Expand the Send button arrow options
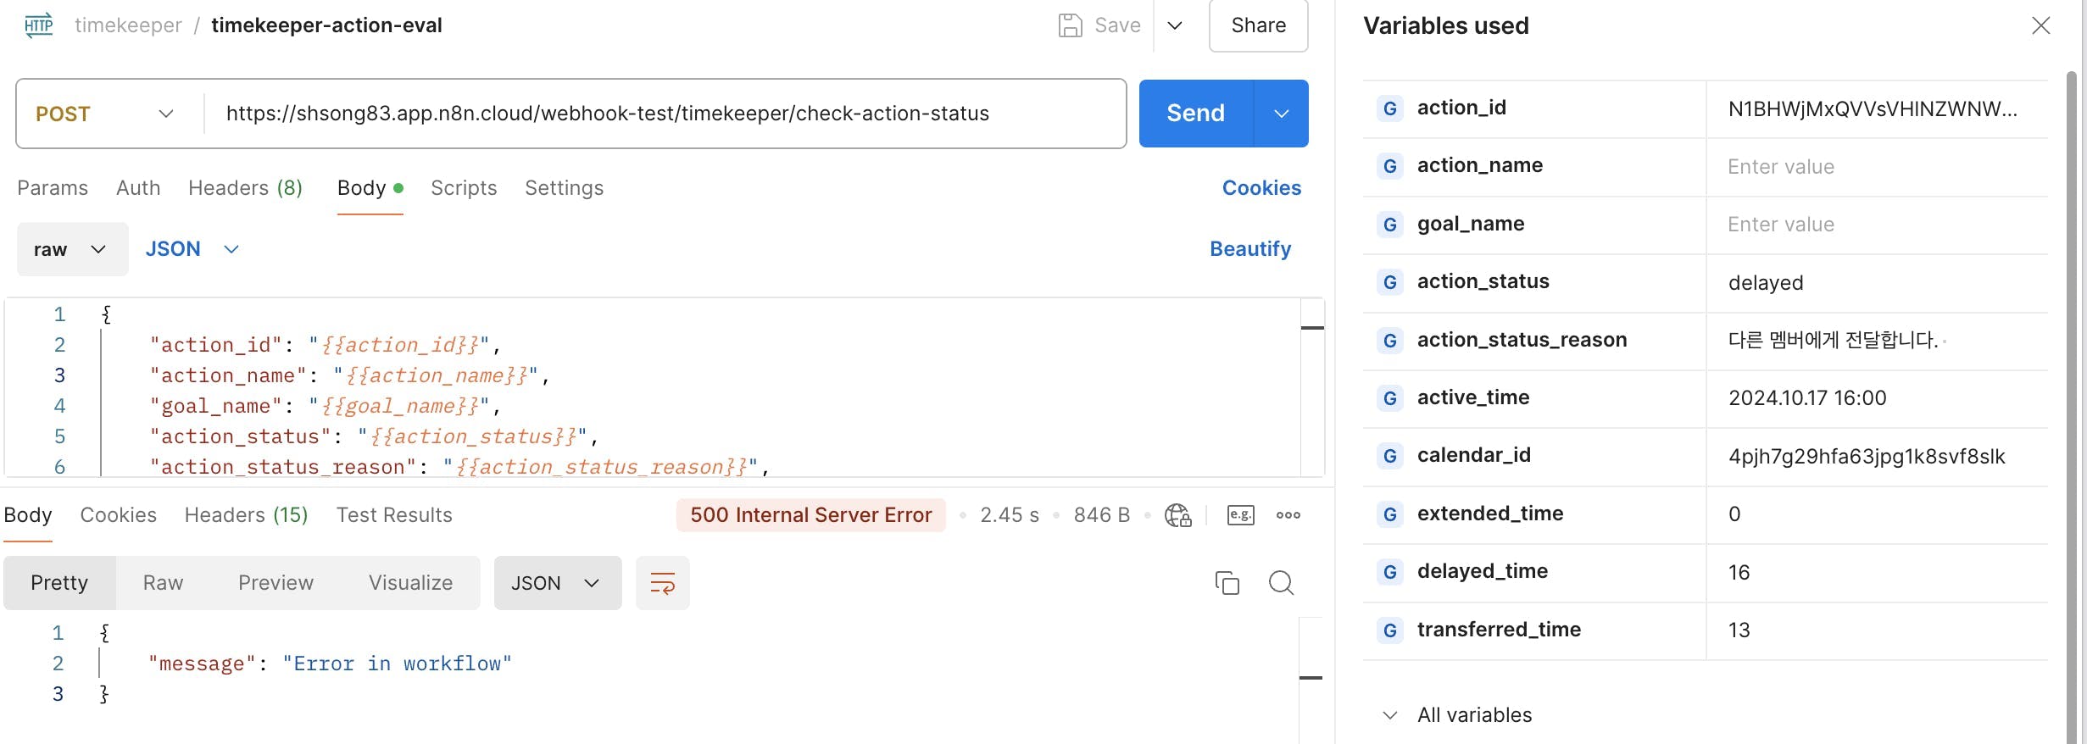This screenshot has width=2087, height=744. pyautogui.click(x=1281, y=114)
